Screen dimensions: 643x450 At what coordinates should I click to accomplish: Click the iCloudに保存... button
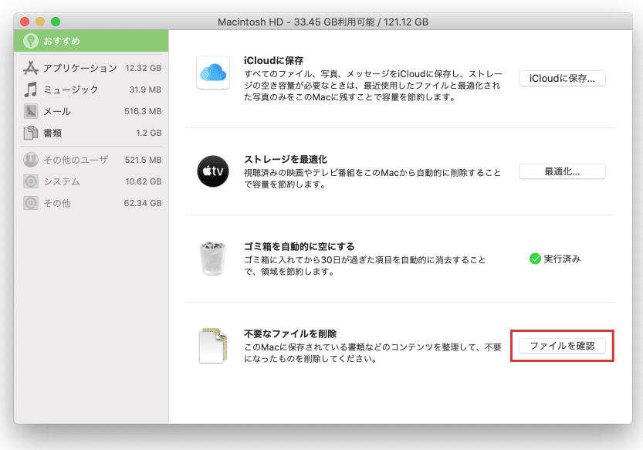(562, 78)
